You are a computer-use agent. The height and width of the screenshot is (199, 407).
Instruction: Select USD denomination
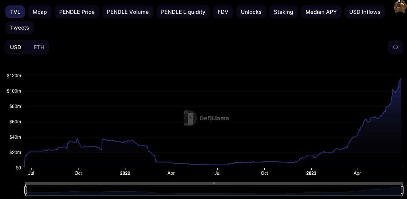point(15,47)
